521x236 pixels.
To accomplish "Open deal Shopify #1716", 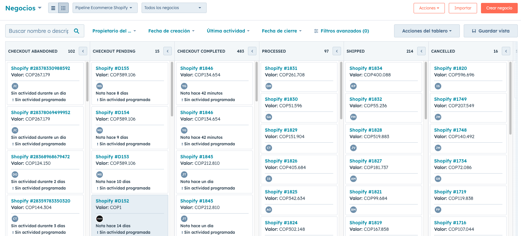I will [450, 223].
